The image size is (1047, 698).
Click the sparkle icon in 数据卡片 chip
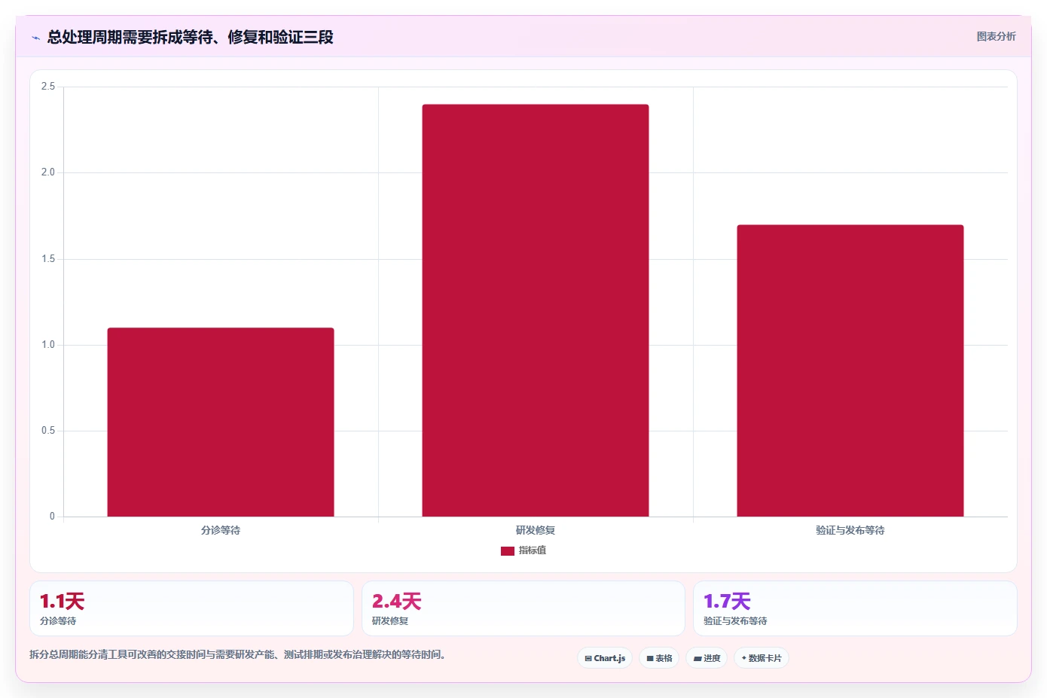click(x=744, y=658)
